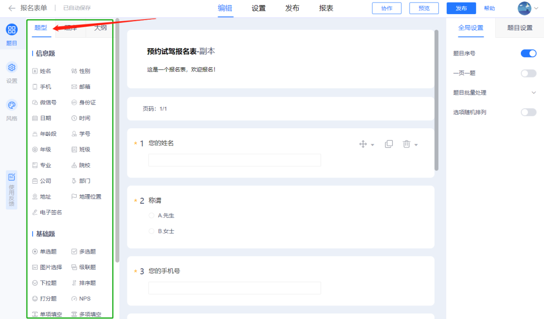Add a 专业 question type
Screen dimensions: 544x319
[x=42, y=166]
